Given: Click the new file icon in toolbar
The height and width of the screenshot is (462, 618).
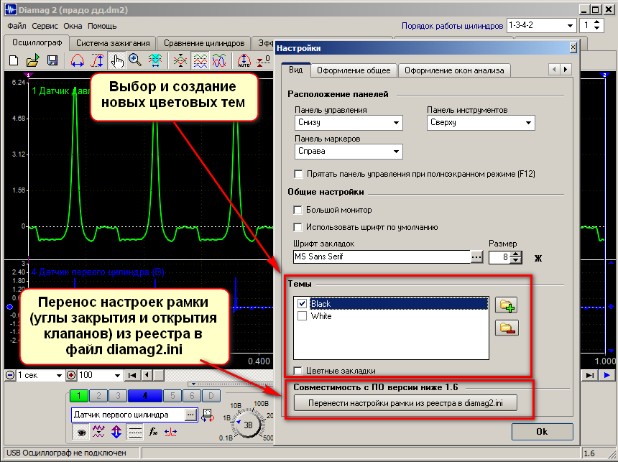Looking at the screenshot, I should pyautogui.click(x=14, y=60).
